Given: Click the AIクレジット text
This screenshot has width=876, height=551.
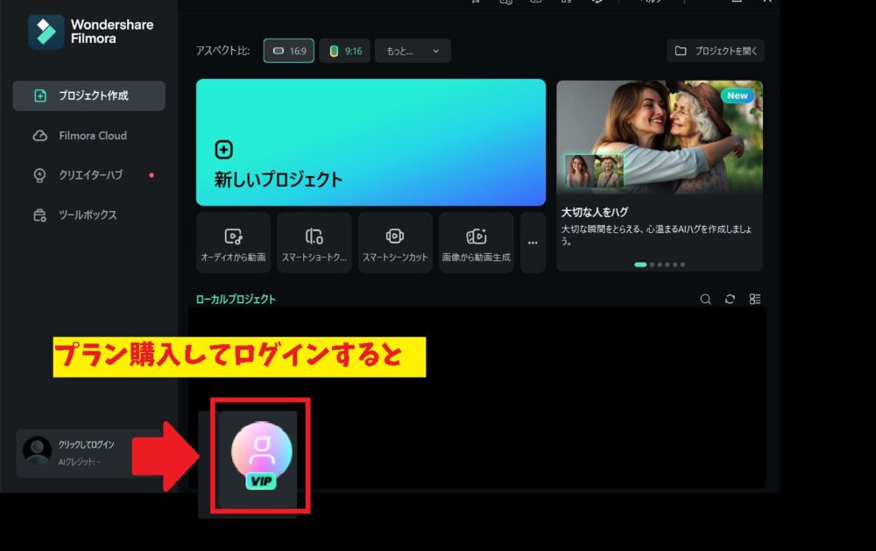Looking at the screenshot, I should (79, 462).
